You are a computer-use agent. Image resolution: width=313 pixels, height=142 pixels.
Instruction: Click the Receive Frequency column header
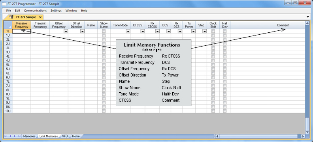pos(22,25)
